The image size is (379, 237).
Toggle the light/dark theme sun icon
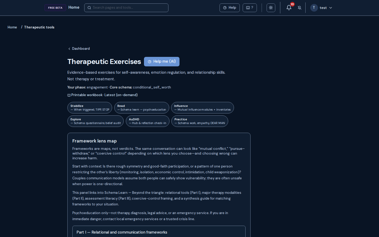pyautogui.click(x=271, y=8)
